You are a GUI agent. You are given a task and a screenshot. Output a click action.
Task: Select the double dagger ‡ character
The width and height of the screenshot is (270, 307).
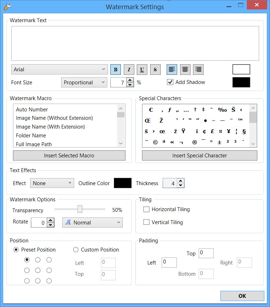tap(204, 110)
